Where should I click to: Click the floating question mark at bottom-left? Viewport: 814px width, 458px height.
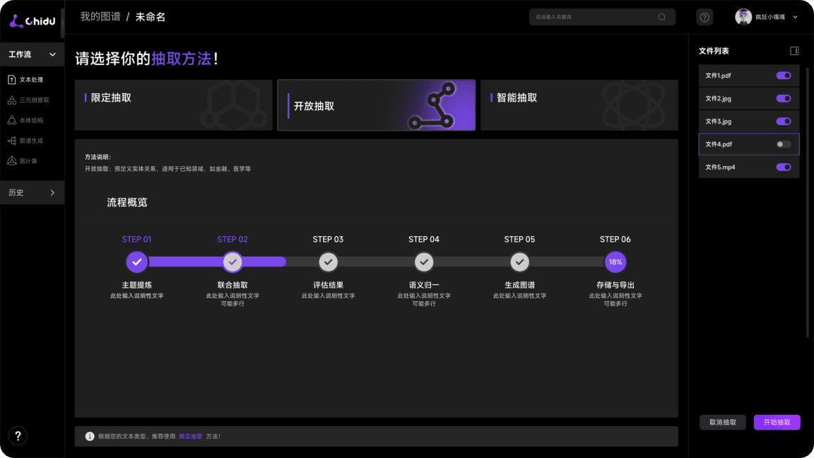tap(17, 436)
